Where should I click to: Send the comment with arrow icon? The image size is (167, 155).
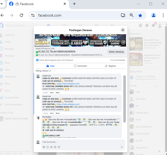pyautogui.click(x=122, y=147)
